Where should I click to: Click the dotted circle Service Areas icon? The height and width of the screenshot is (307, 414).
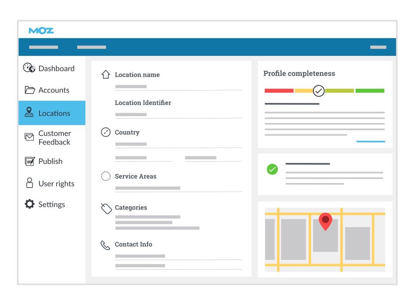106,176
